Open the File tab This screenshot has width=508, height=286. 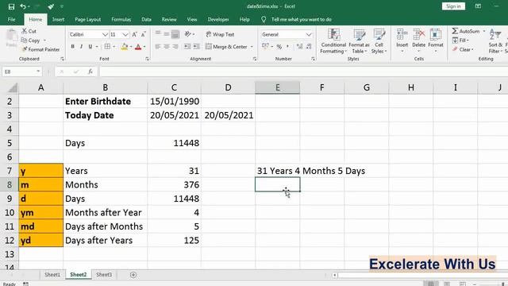11,19
